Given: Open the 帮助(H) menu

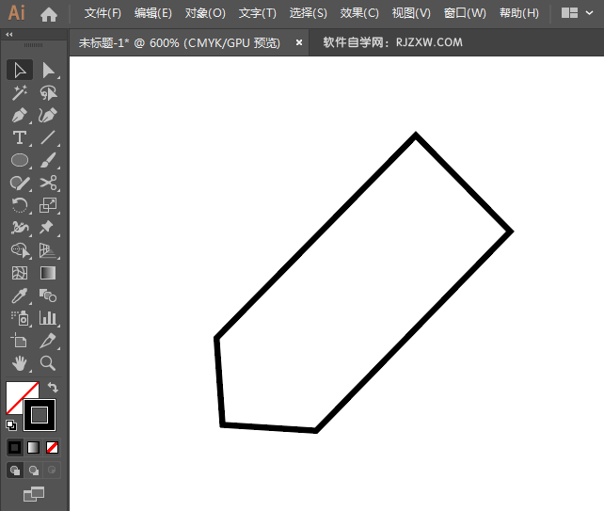Looking at the screenshot, I should click(519, 13).
